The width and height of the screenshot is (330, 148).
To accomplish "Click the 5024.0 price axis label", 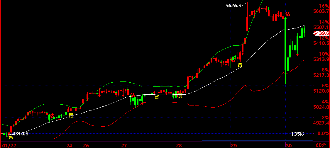I will 321,107.
